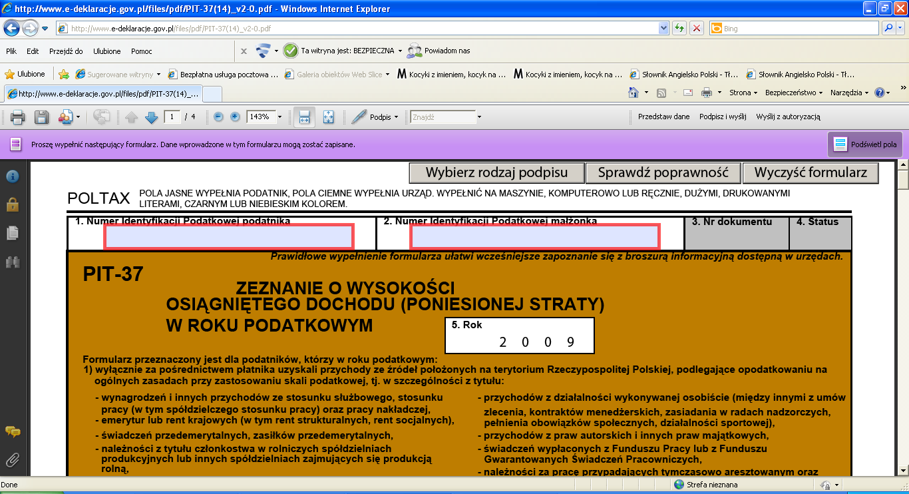Zoom out using the minus icon

click(x=218, y=117)
